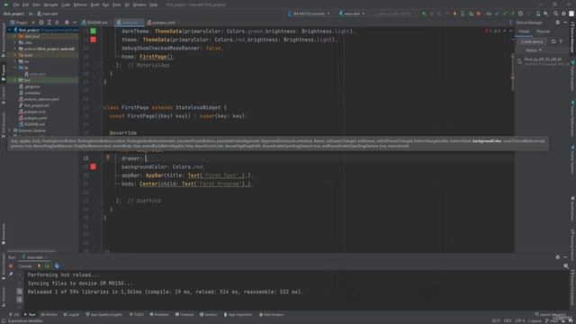The height and width of the screenshot is (324, 576).
Task: Open the App Inspection tool window
Action: coord(238,314)
